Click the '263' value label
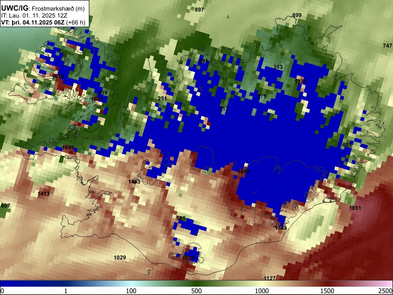393x295 pixels. pos(278,67)
